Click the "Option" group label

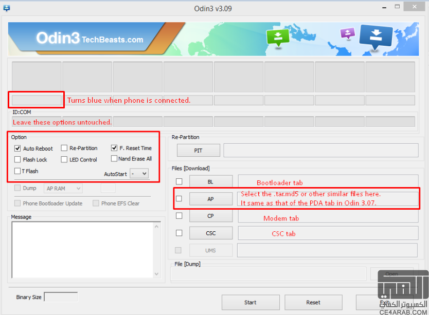[x=19, y=137]
